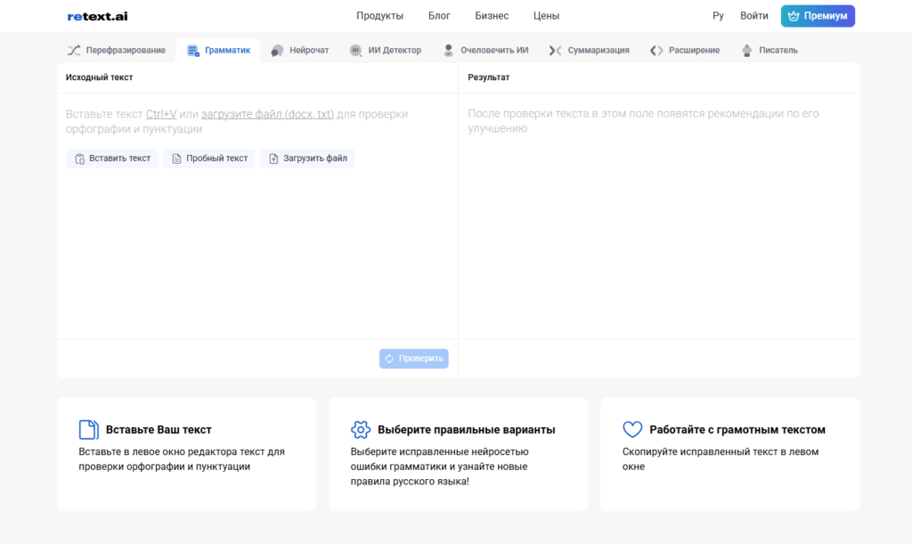The height and width of the screenshot is (544, 912).
Task: Click the Премиум button label
Action: pyautogui.click(x=826, y=16)
